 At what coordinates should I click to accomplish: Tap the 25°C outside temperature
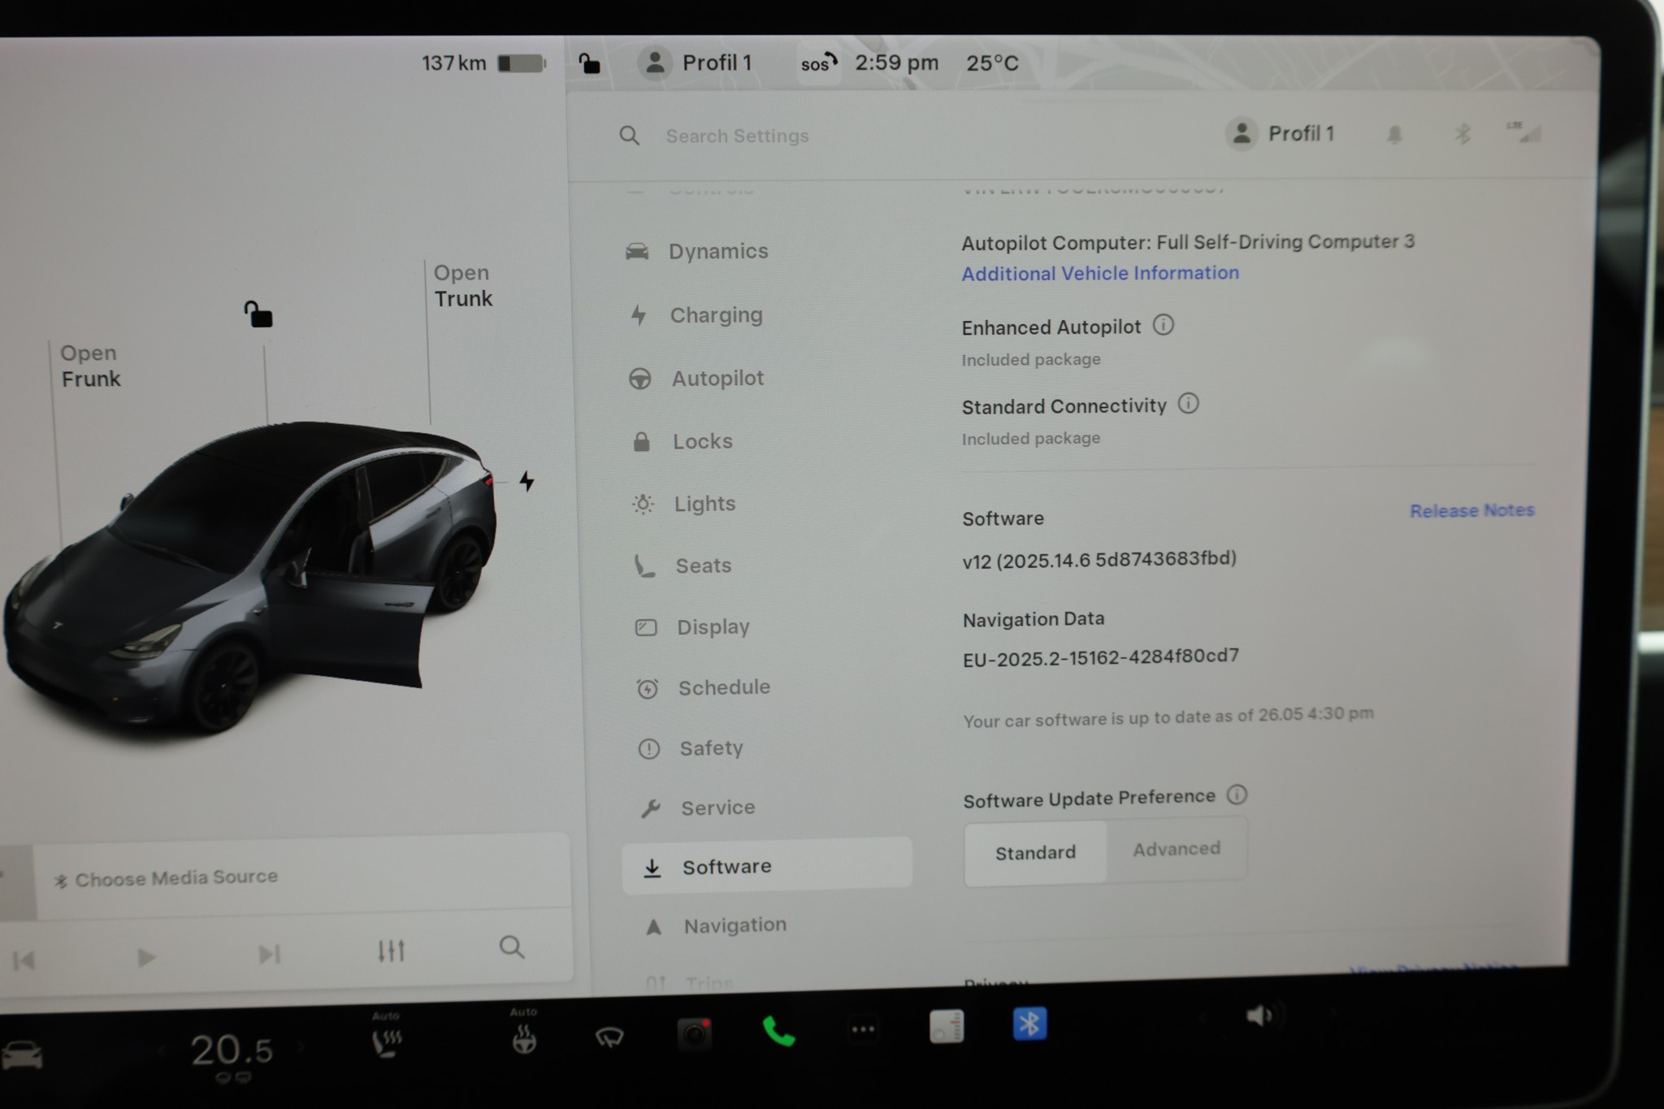pos(992,63)
